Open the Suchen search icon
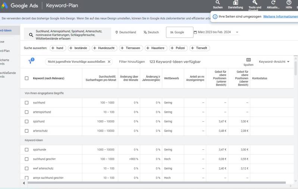The height and width of the screenshot is (189, 298). point(217,3)
